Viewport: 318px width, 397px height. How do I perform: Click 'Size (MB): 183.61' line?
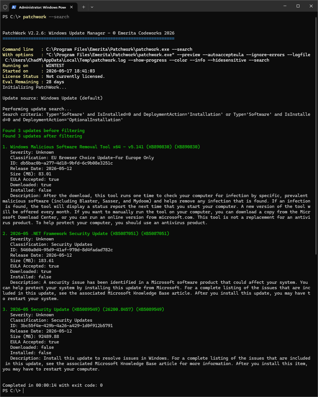click(32, 261)
